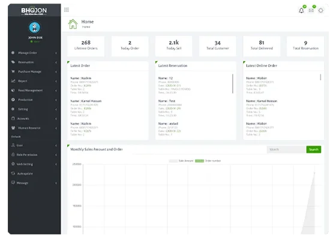Open the Message menu item
The width and height of the screenshot is (333, 238).
point(34,183)
